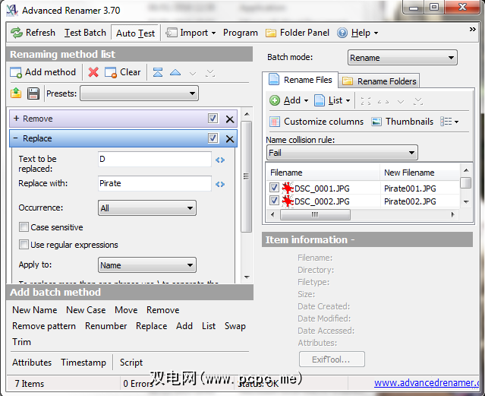Click the Refresh toolbar icon
Image resolution: width=485 pixels, height=396 pixels.
(x=17, y=33)
